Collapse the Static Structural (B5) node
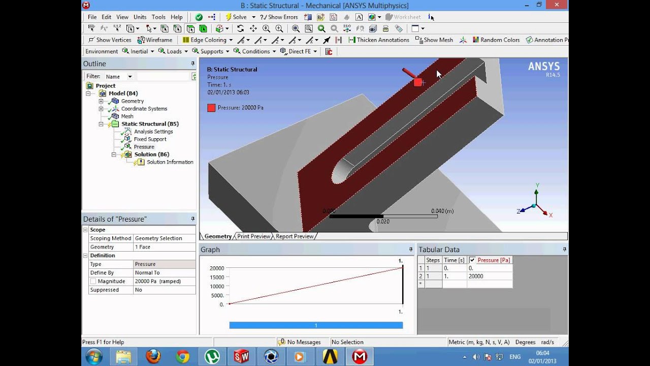650x366 pixels. [101, 124]
